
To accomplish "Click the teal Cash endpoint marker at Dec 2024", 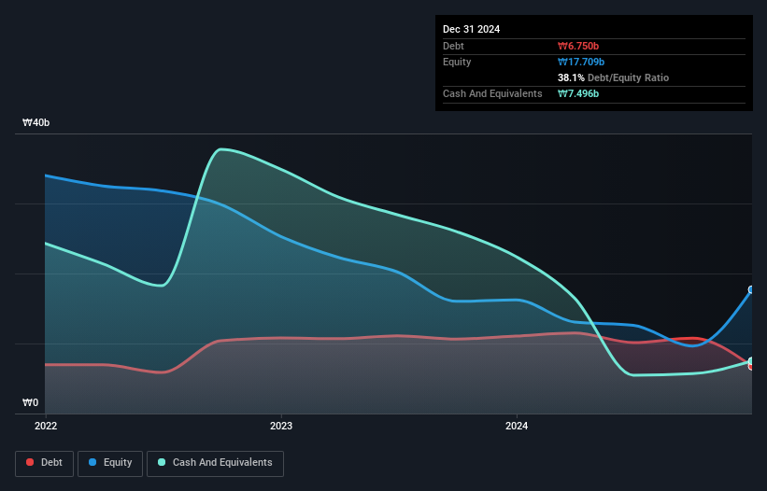I will (751, 361).
